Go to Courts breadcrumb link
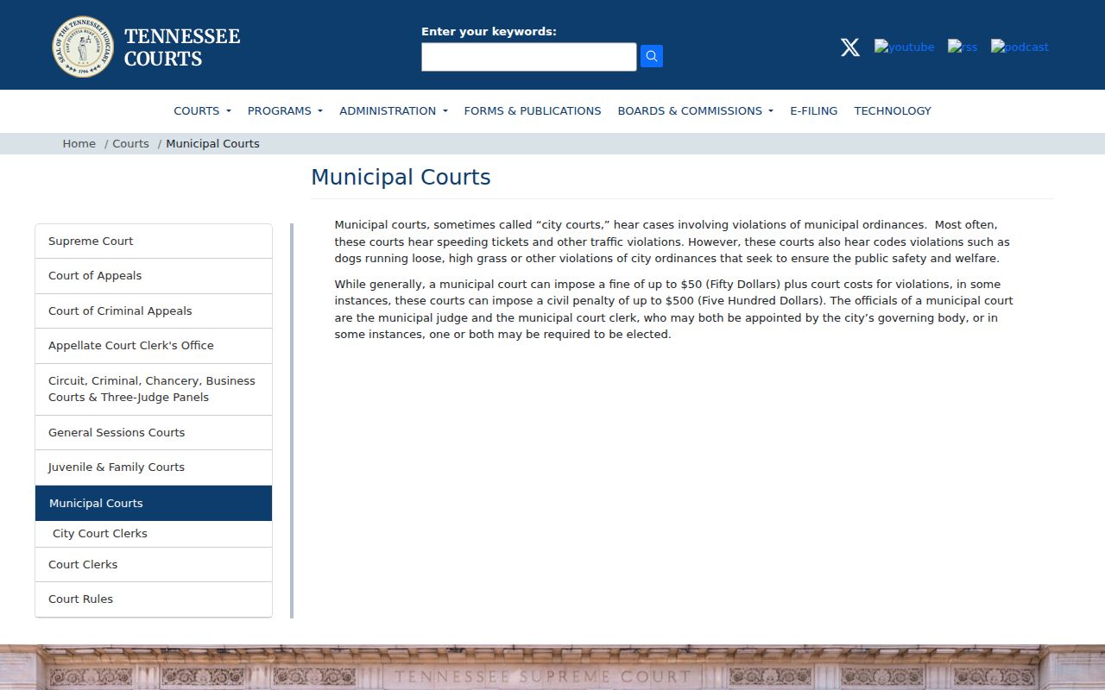 (x=131, y=143)
